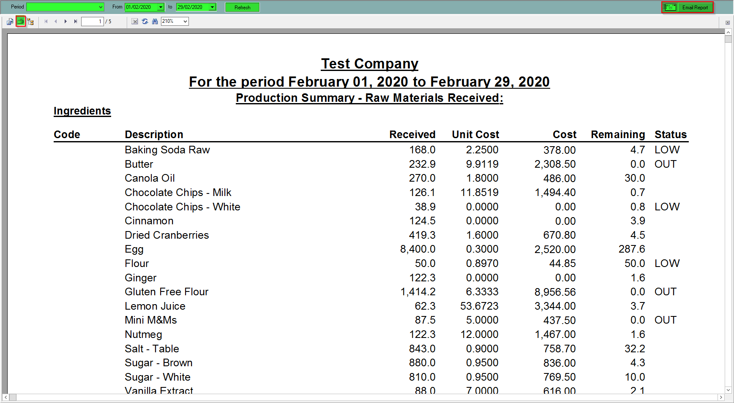Image resolution: width=734 pixels, height=403 pixels.
Task: Click the Email Report button
Action: 688,8
